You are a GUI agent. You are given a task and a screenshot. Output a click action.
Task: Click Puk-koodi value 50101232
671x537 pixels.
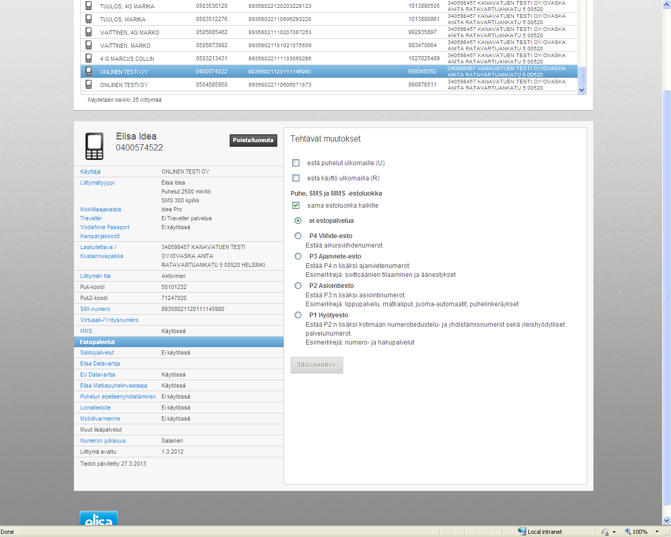[x=174, y=287]
